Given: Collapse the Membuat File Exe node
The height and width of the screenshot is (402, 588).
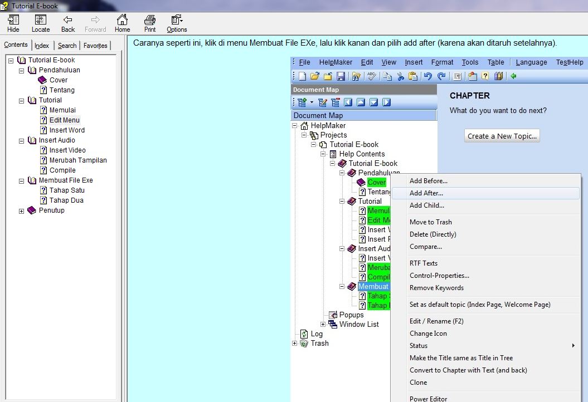Looking at the screenshot, I should [21, 180].
